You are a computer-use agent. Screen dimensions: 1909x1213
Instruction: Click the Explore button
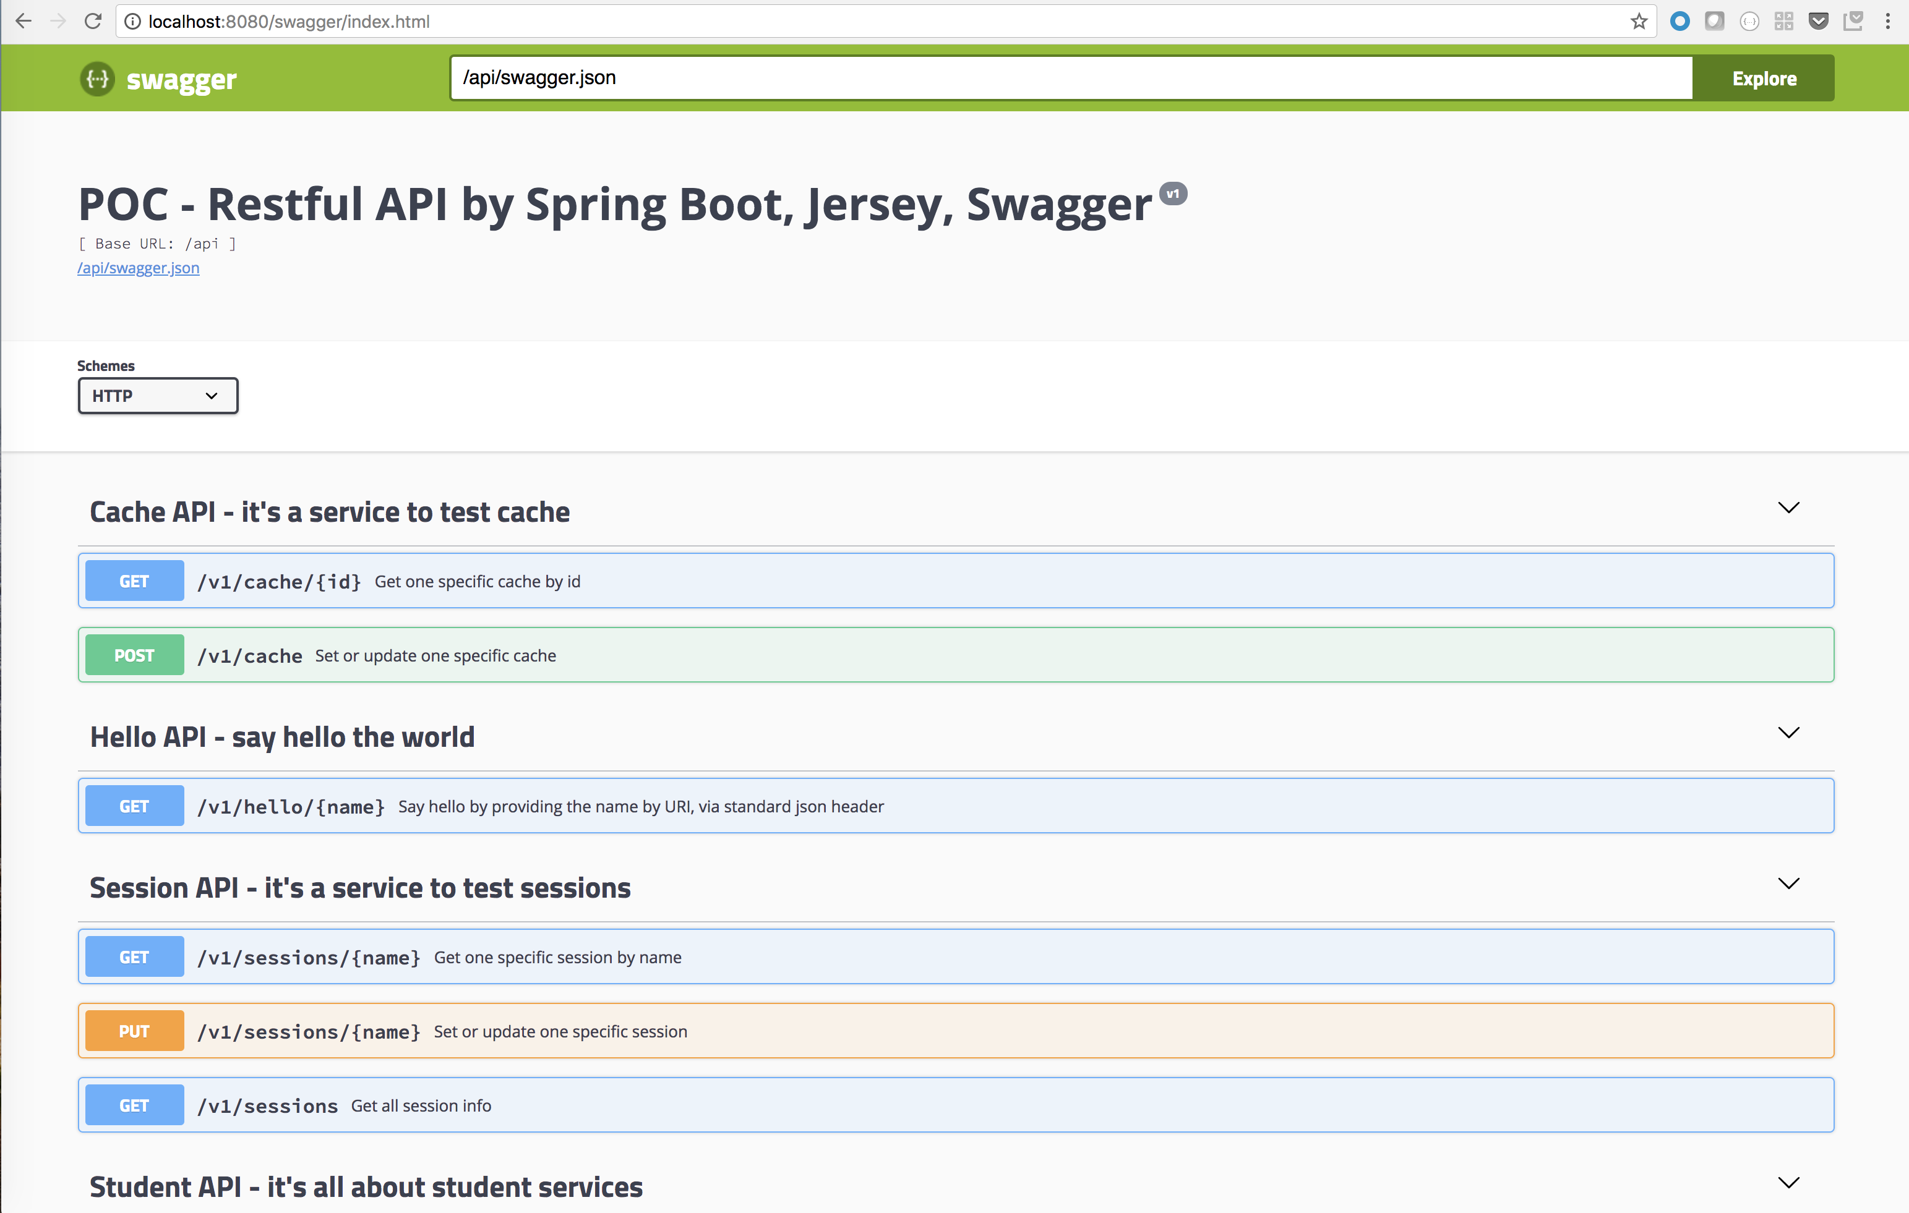[x=1763, y=79]
